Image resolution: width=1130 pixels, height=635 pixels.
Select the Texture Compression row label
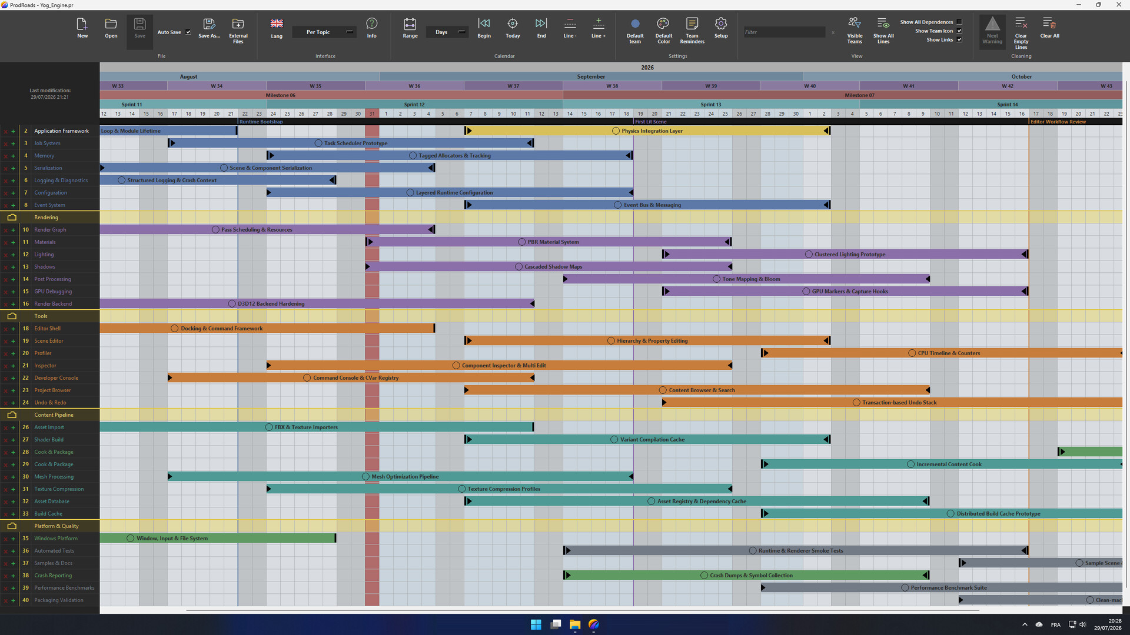pyautogui.click(x=59, y=489)
